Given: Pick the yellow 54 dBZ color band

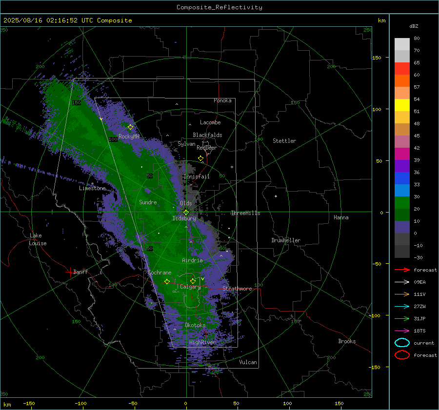Looking at the screenshot, I should [x=402, y=105].
